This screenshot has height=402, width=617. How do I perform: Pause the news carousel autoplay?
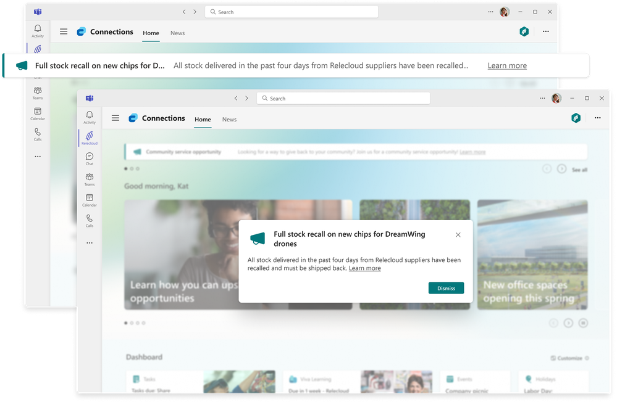(x=583, y=323)
